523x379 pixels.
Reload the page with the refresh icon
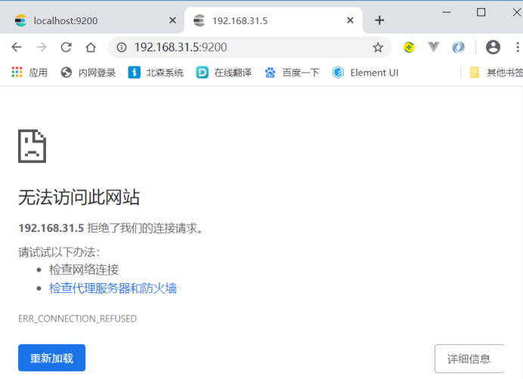point(66,48)
